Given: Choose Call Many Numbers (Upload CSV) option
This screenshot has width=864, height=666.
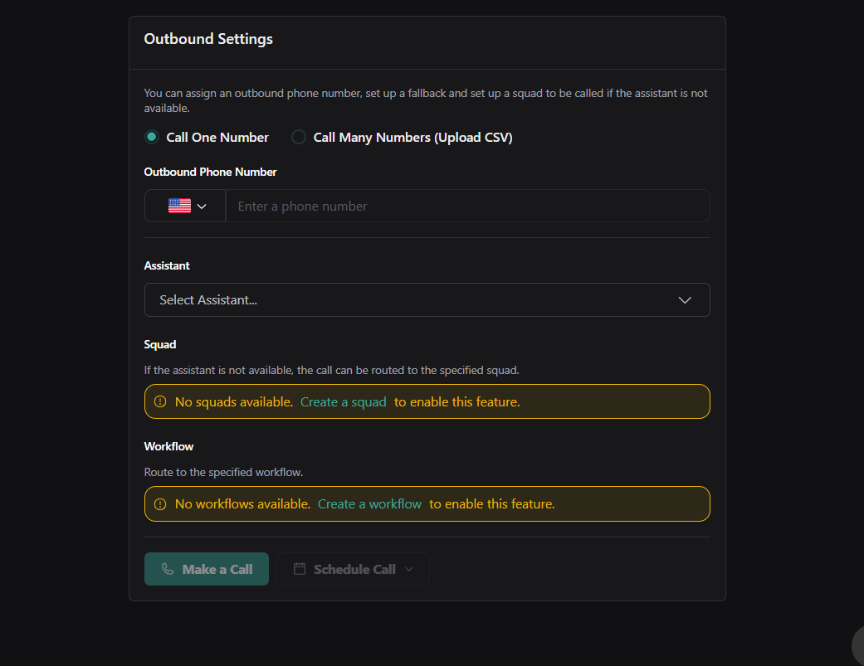Looking at the screenshot, I should [299, 138].
